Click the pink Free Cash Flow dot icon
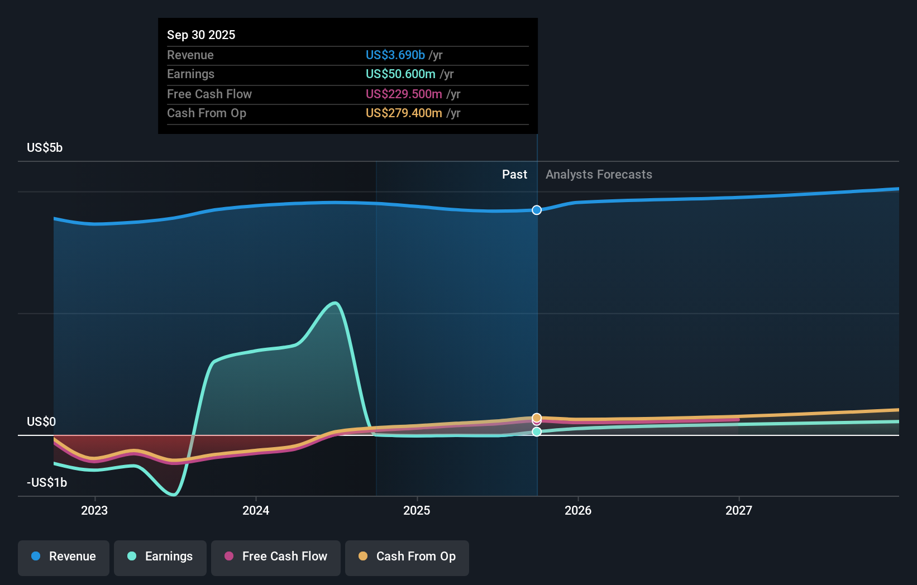This screenshot has width=917, height=585. (x=229, y=557)
